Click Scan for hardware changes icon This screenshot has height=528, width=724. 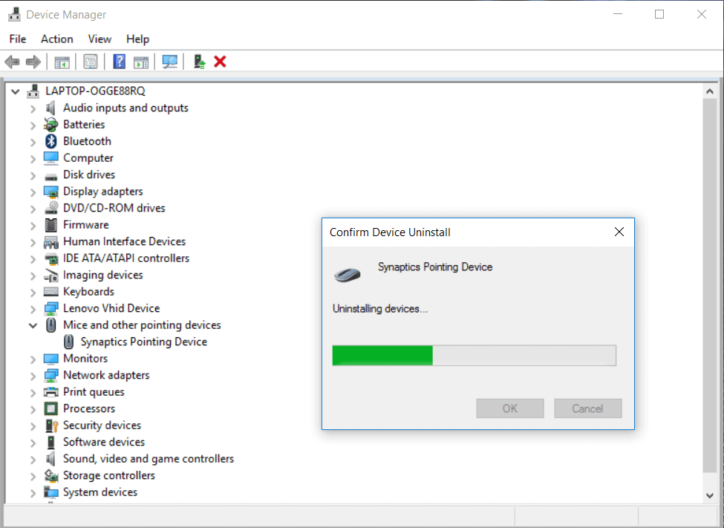pos(170,62)
